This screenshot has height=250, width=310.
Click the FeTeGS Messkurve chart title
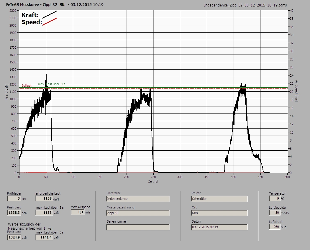click(x=55, y=4)
